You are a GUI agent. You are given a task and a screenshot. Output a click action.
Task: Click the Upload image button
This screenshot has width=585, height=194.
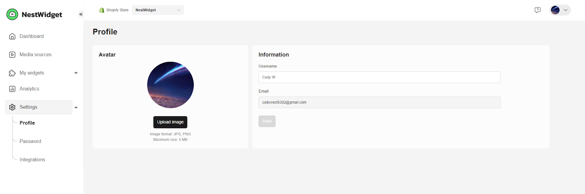click(170, 122)
